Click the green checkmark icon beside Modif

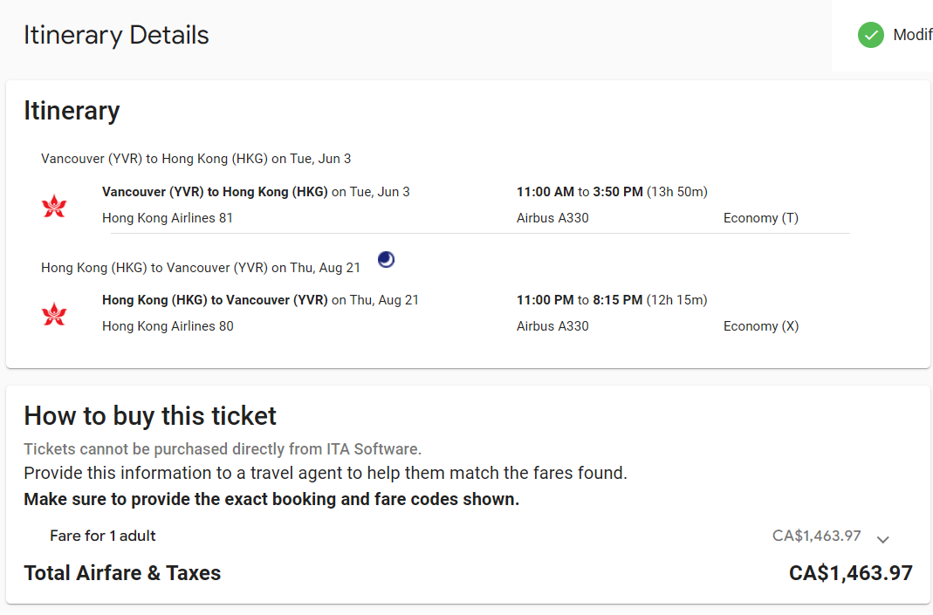tap(870, 35)
